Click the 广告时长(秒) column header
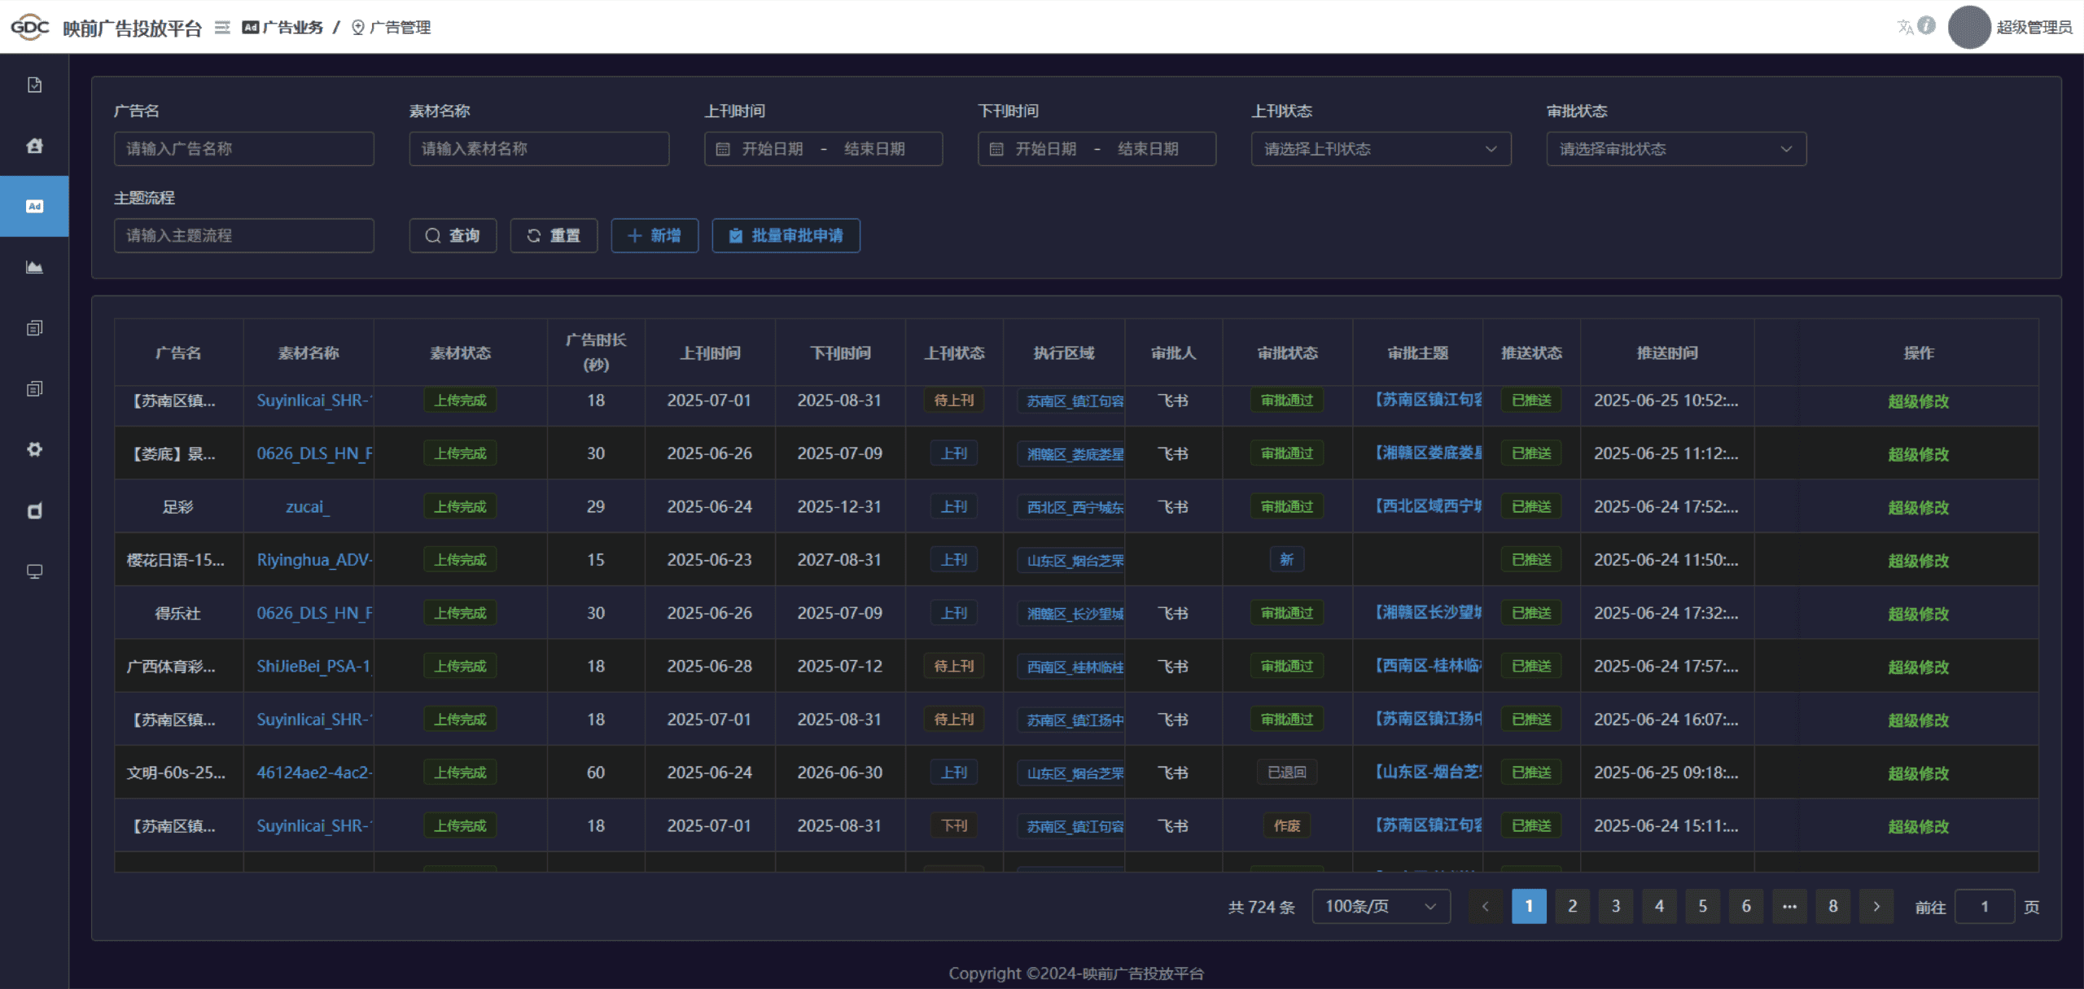The height and width of the screenshot is (989, 2084). pyautogui.click(x=596, y=352)
